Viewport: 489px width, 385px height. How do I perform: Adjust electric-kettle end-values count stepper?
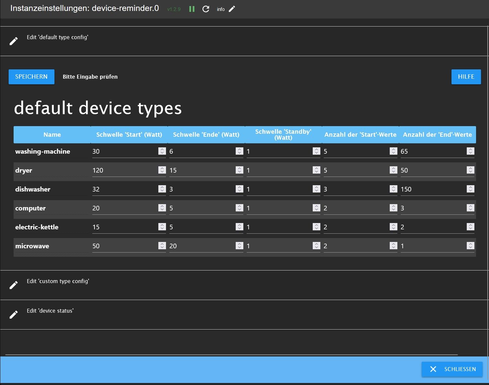[x=470, y=227]
